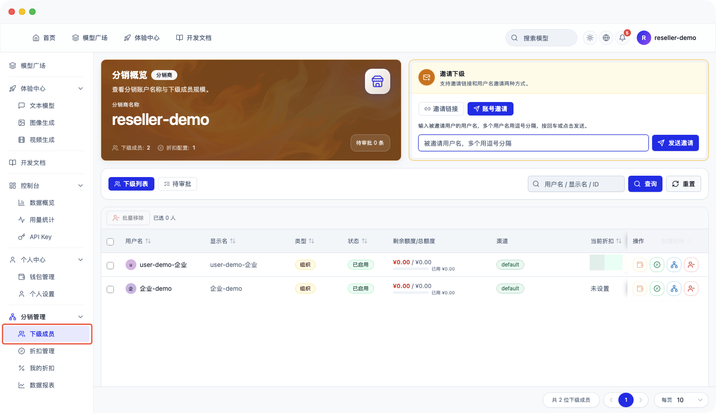Click the 发送邀请 button

pyautogui.click(x=675, y=143)
